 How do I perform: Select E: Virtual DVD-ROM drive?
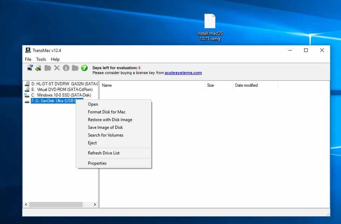click(62, 89)
